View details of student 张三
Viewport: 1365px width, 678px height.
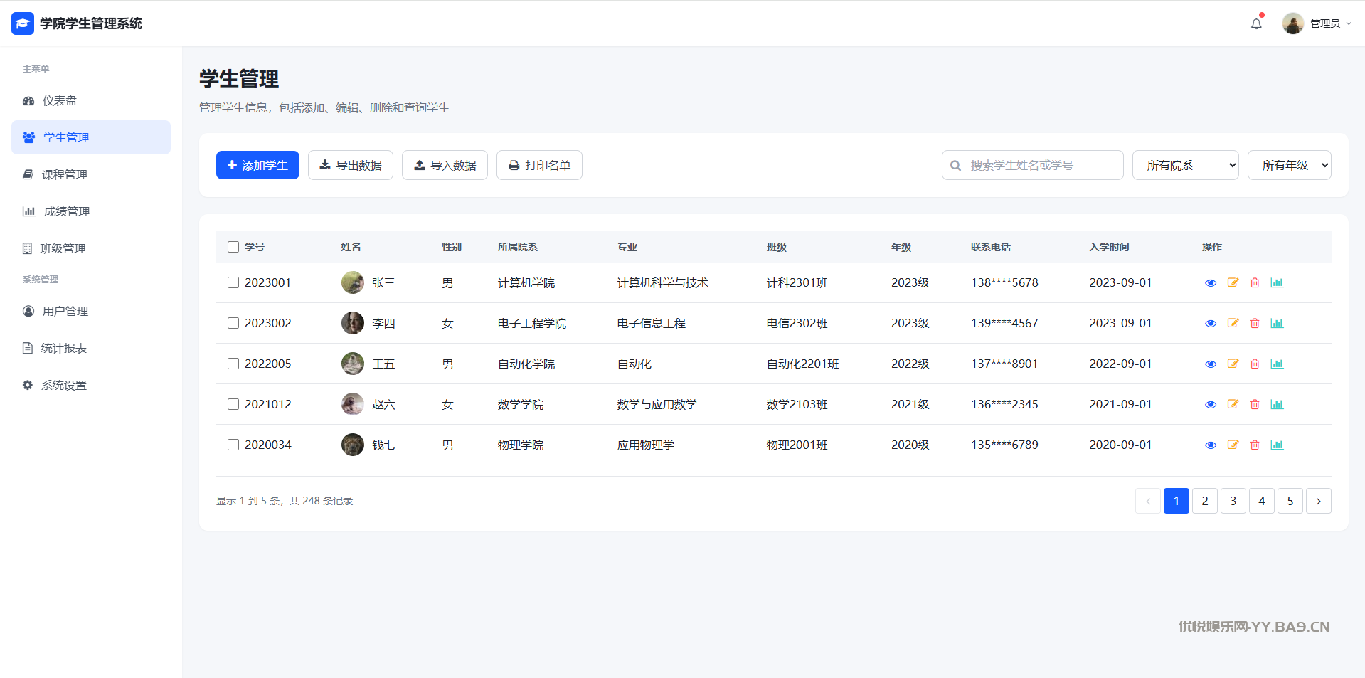coord(1210,283)
